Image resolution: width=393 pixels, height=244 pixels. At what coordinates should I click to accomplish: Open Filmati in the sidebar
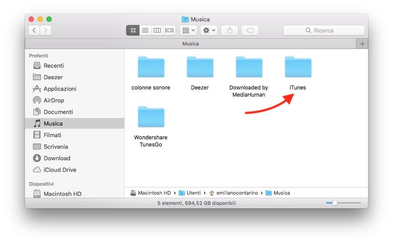click(75, 135)
